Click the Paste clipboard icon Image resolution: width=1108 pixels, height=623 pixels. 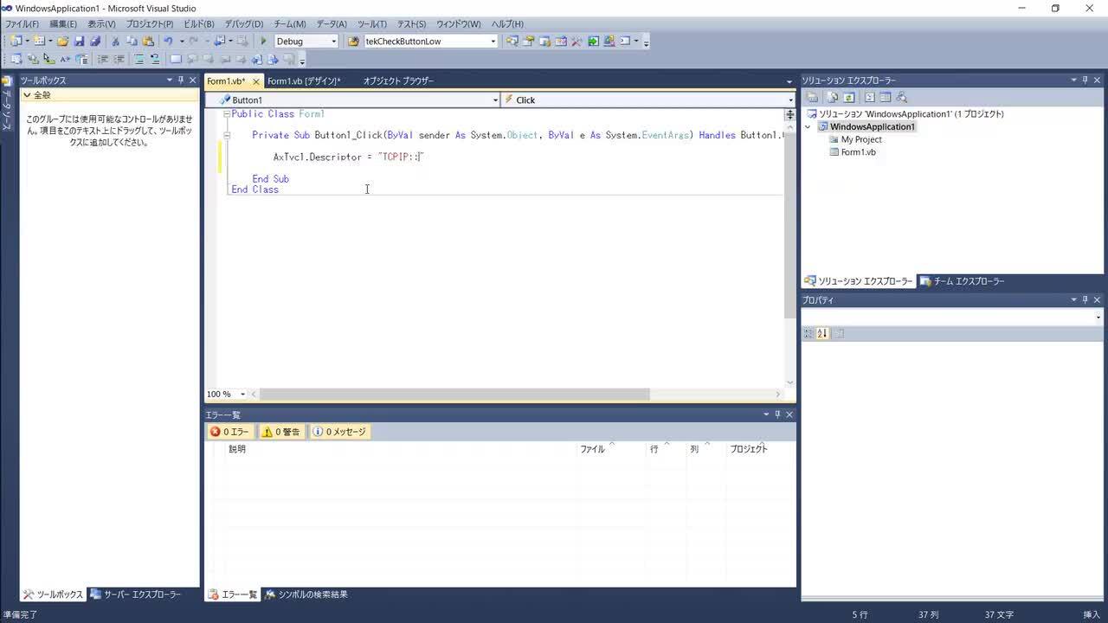(148, 41)
